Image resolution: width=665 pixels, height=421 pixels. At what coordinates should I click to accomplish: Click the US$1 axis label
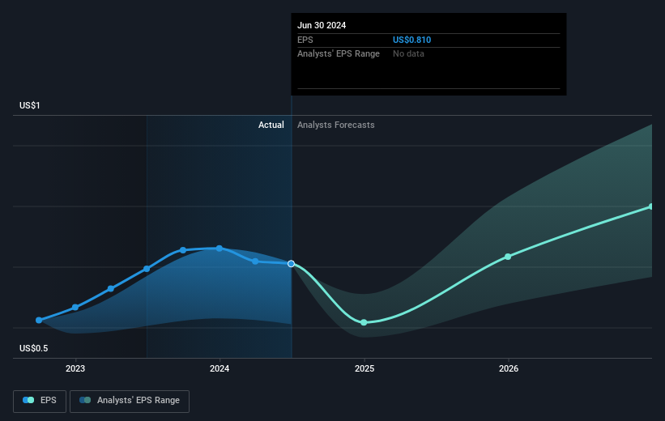[x=30, y=105]
